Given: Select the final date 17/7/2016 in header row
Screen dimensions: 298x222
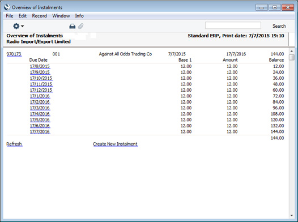Looking at the screenshot, I should point(236,54).
